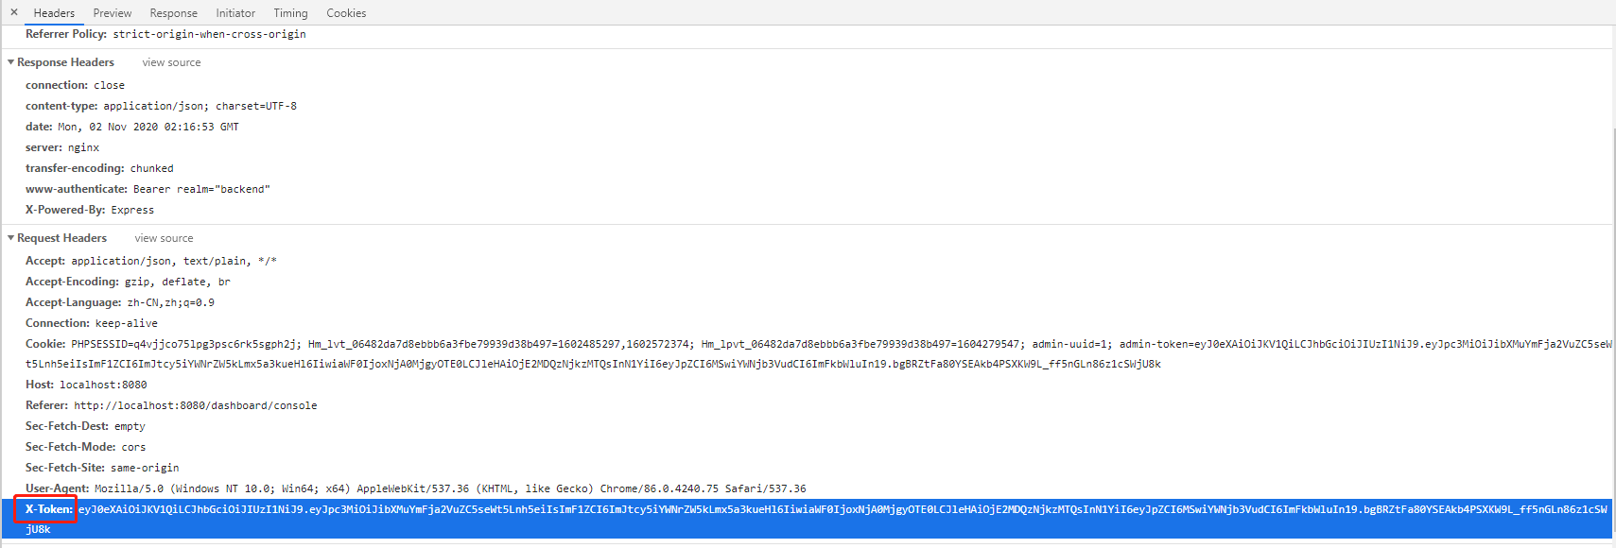The width and height of the screenshot is (1616, 548).
Task: Select the Initiator tab
Action: pos(235,12)
